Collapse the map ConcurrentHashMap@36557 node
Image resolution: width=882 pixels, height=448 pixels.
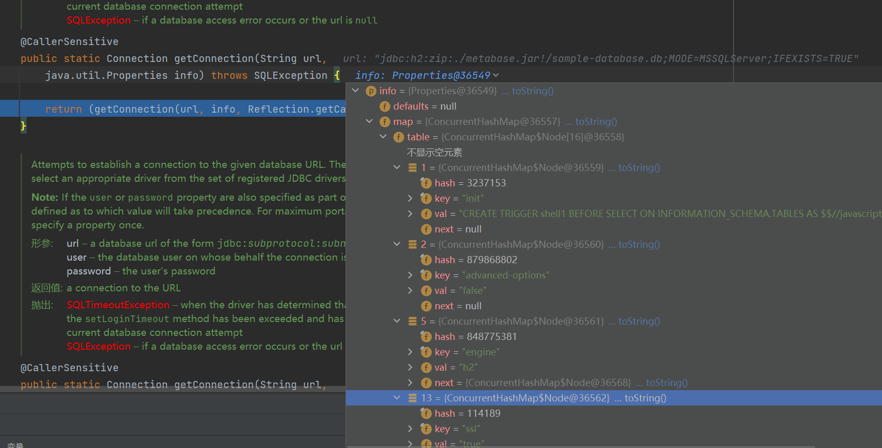pyautogui.click(x=369, y=121)
